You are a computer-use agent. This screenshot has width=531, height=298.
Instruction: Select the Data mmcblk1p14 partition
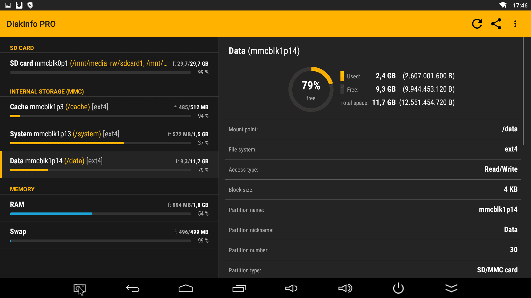point(109,164)
